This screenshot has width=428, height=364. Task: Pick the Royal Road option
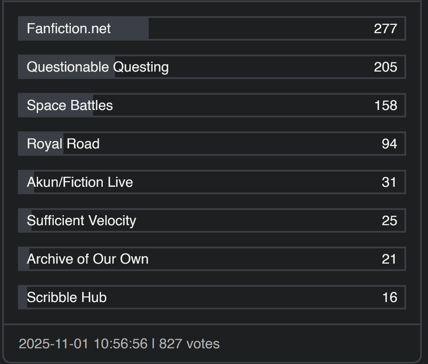[x=212, y=144]
